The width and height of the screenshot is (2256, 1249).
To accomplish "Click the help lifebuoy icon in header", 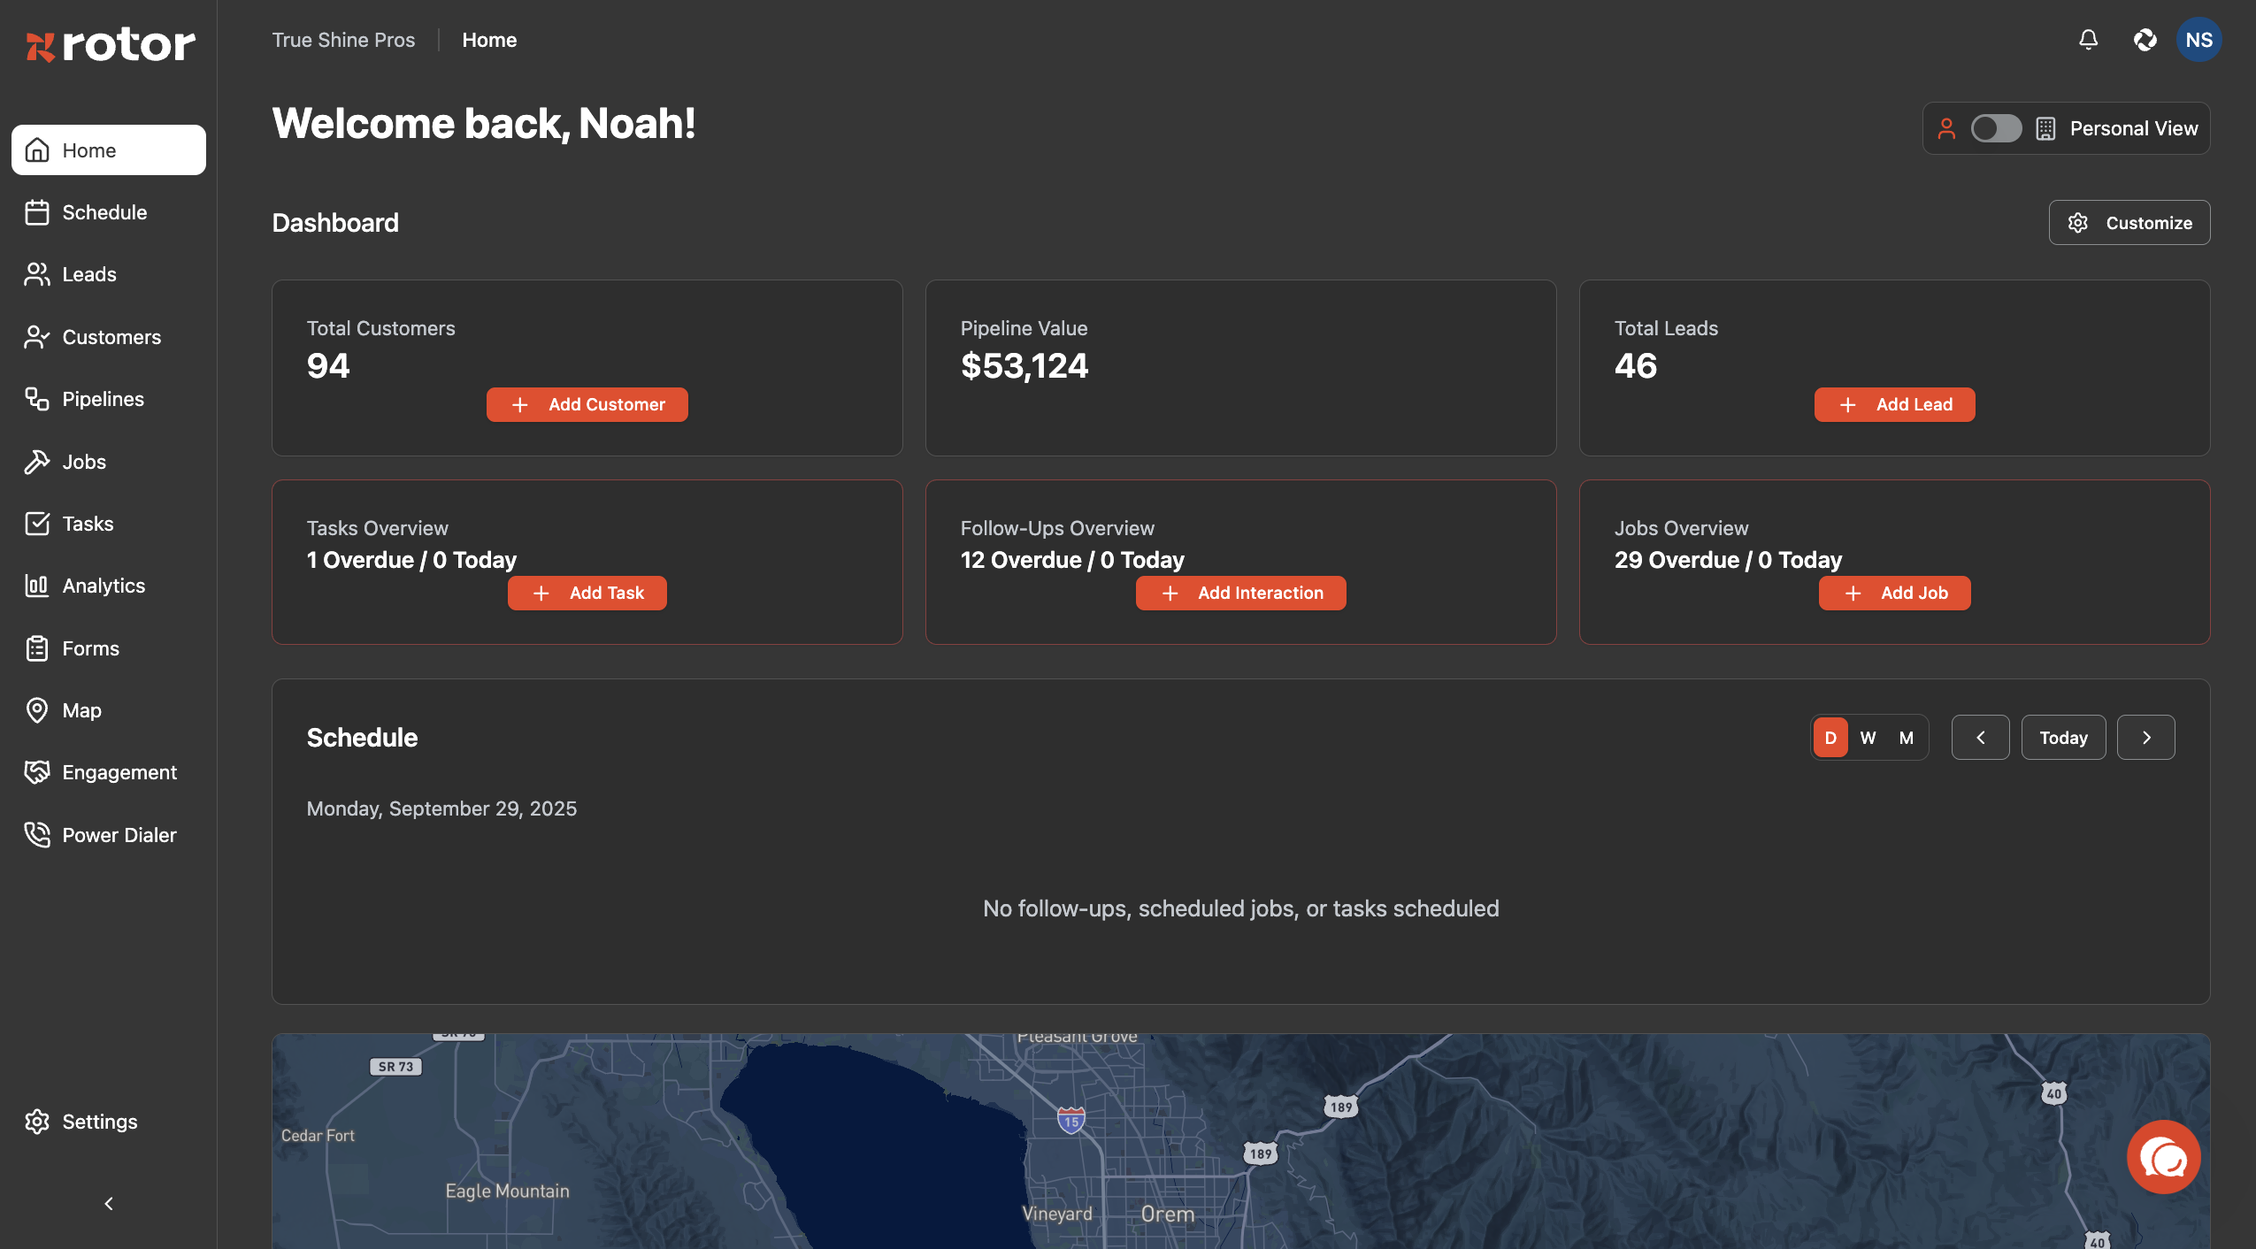I will click(x=2145, y=40).
